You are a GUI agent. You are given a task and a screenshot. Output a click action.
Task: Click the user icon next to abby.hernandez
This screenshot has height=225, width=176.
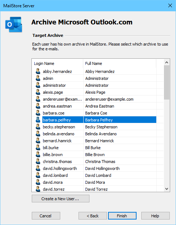(38, 71)
